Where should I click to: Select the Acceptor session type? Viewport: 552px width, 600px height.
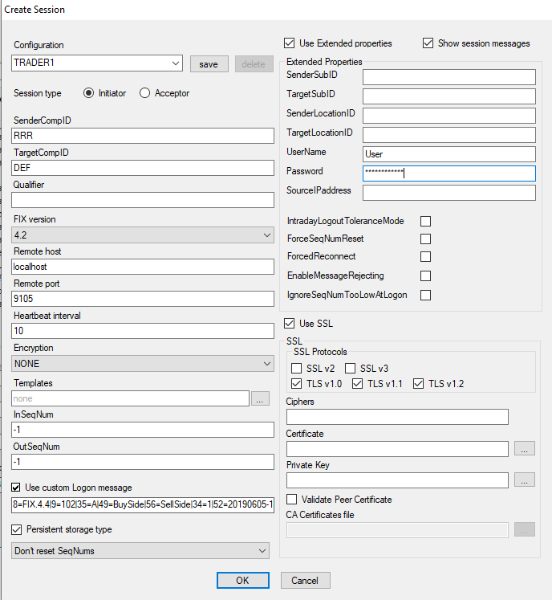(145, 93)
